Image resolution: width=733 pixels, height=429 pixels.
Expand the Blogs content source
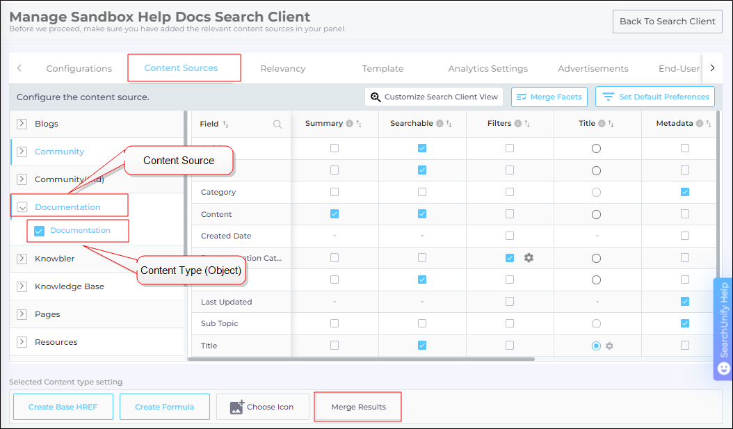coord(22,124)
